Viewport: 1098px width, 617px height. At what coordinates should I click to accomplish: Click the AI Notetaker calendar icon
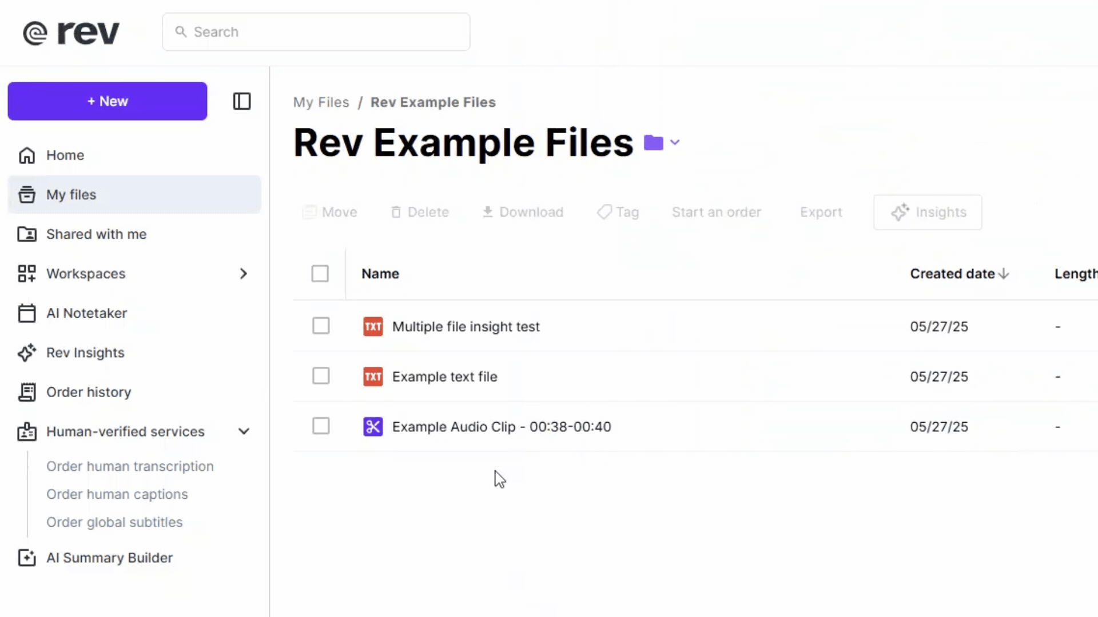pos(27,313)
